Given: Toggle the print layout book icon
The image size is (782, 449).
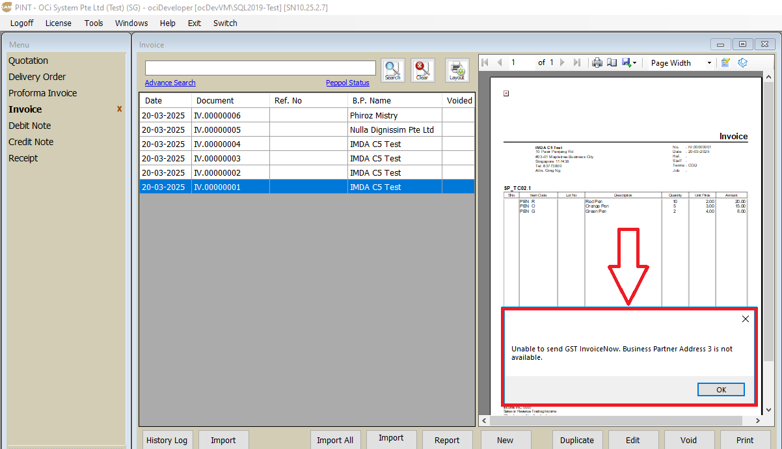Looking at the screenshot, I should click(612, 62).
